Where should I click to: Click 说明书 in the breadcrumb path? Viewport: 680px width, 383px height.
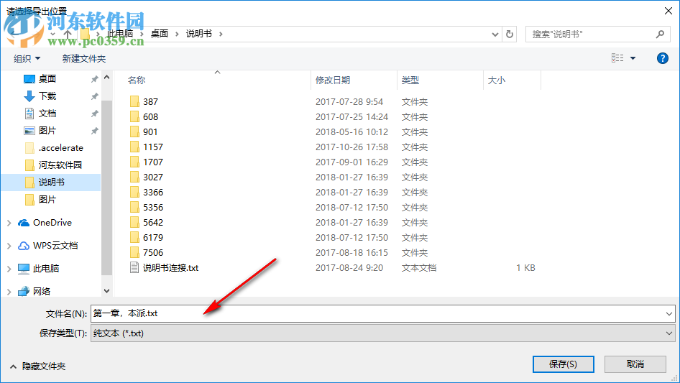(x=199, y=33)
